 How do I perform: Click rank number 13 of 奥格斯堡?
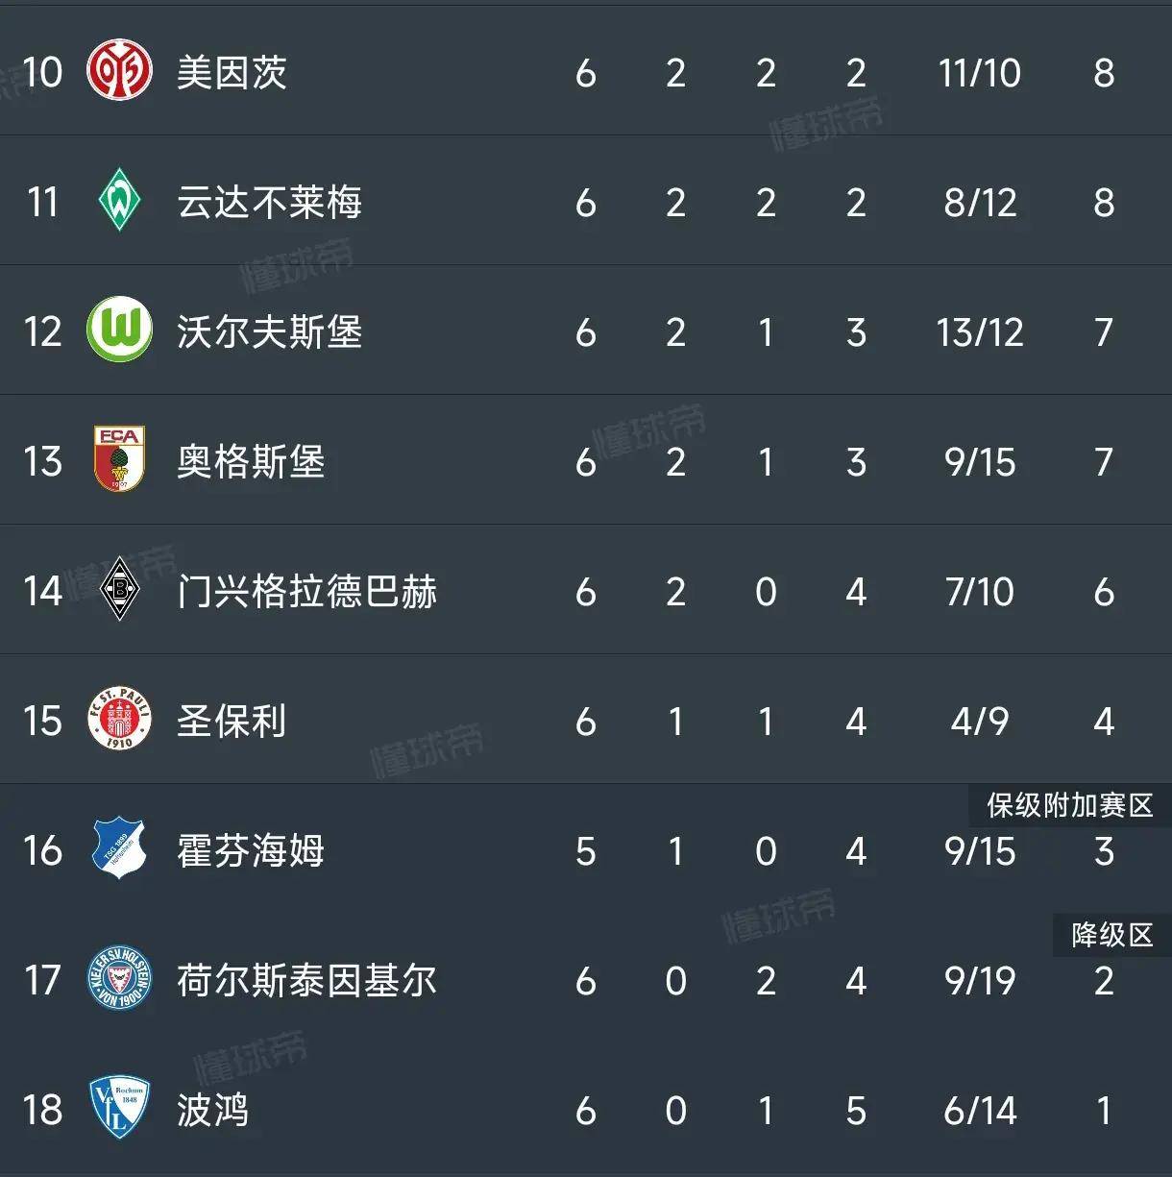click(42, 462)
